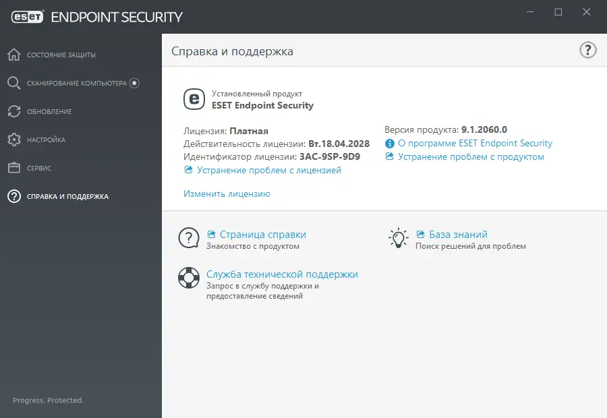Click the scan activity indicator beside Сканирование компьютера
607x418 pixels.
point(135,83)
